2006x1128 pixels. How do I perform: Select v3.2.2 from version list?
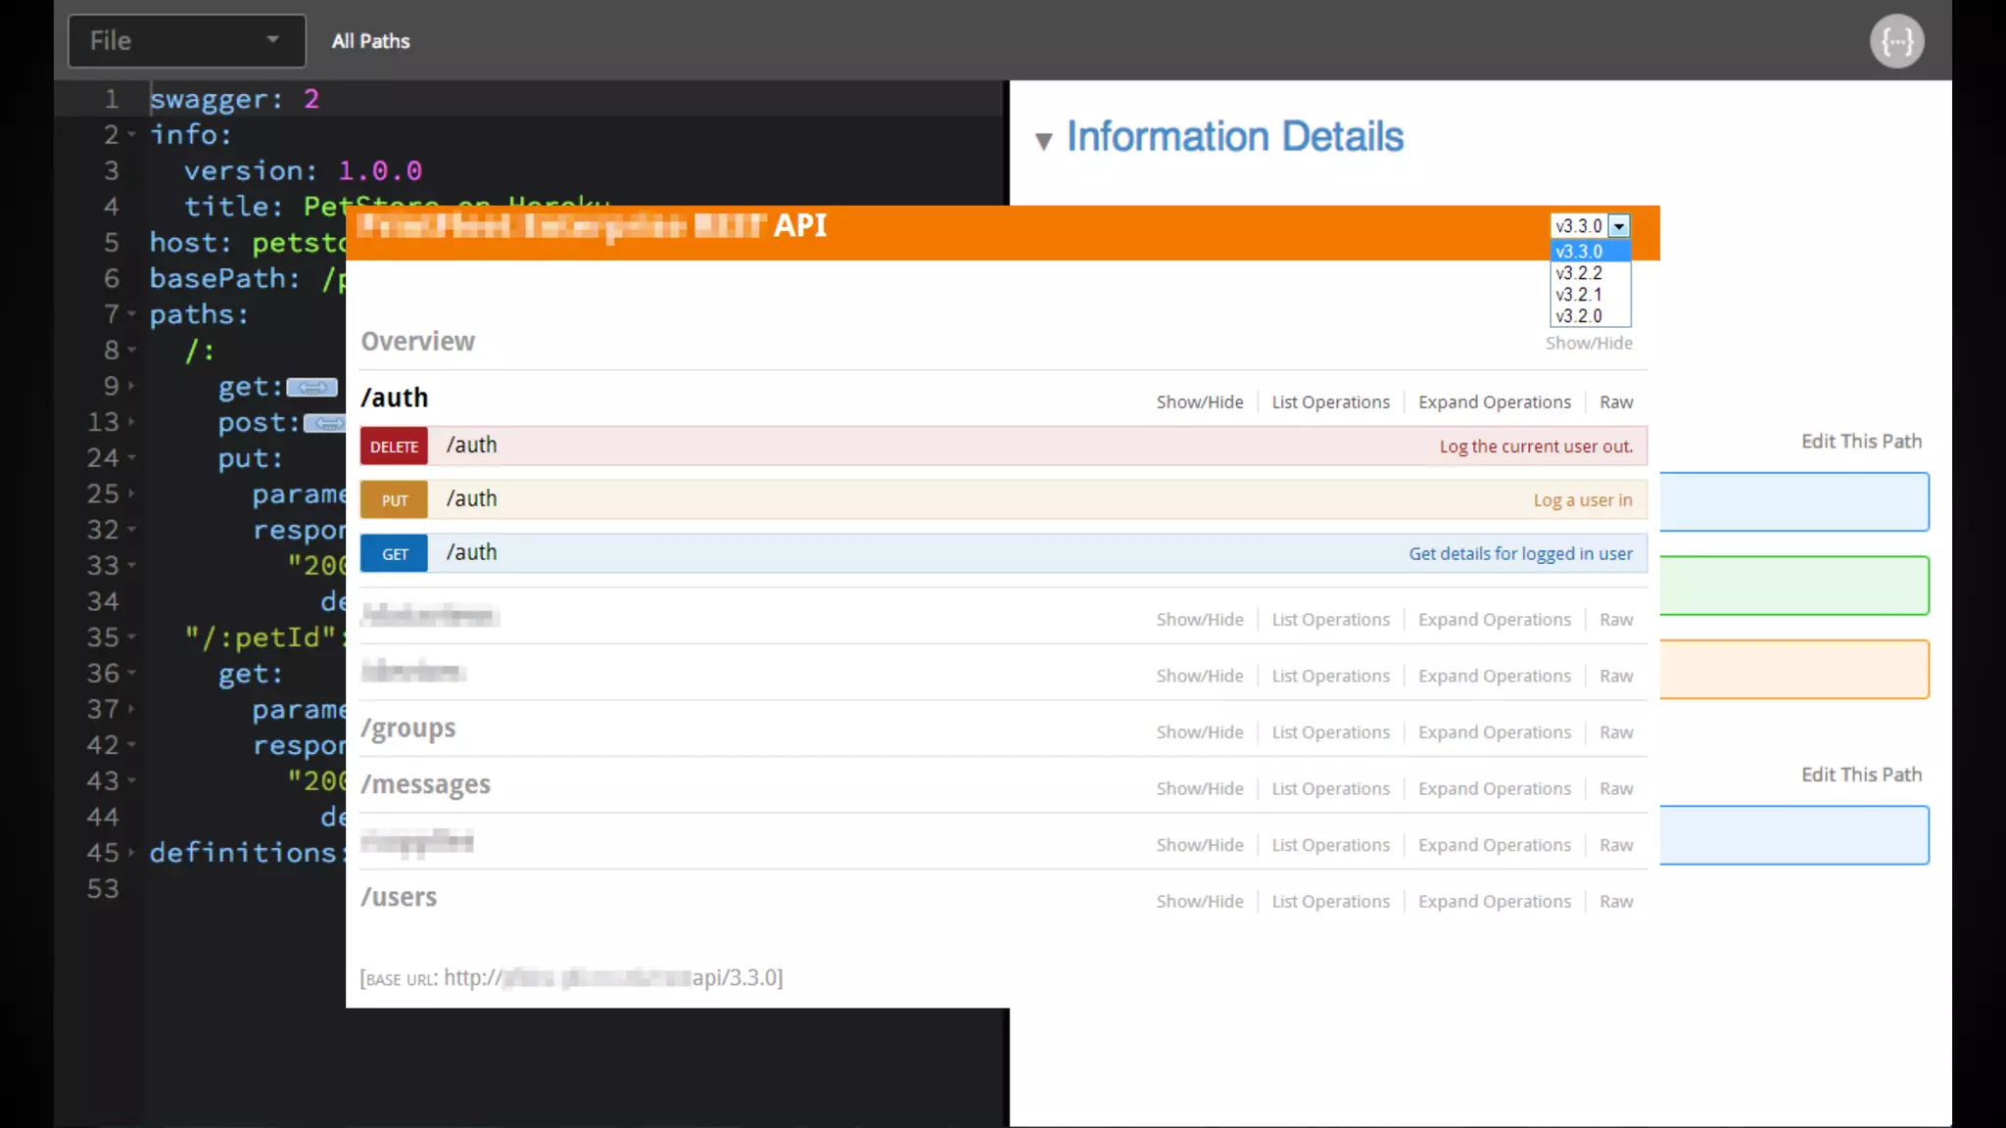tap(1579, 273)
